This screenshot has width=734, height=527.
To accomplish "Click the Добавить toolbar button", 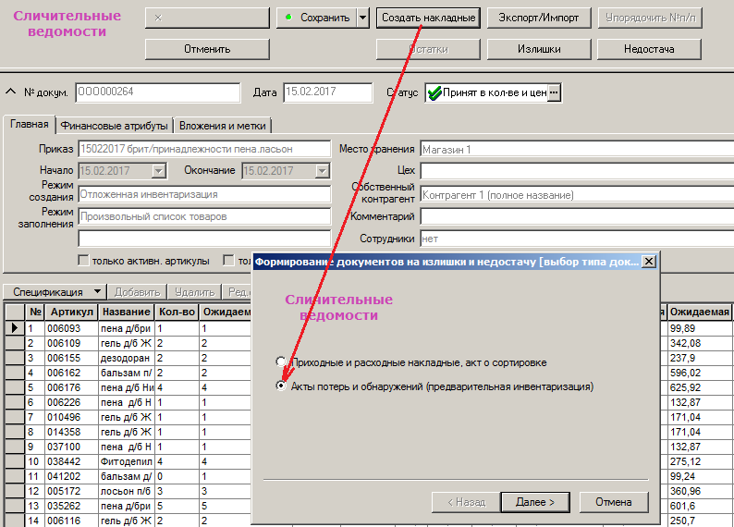I will point(137,292).
